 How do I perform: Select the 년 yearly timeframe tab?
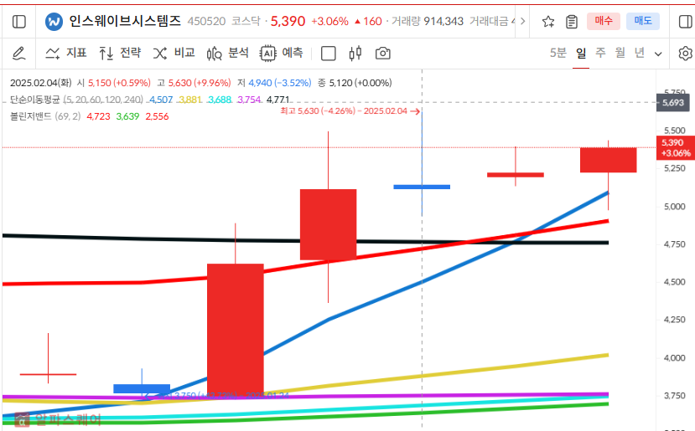pos(639,53)
